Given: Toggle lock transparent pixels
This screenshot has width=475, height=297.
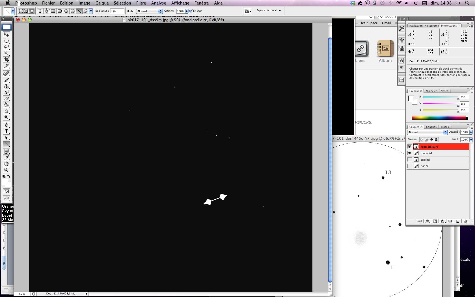Looking at the screenshot, I should pos(422,139).
